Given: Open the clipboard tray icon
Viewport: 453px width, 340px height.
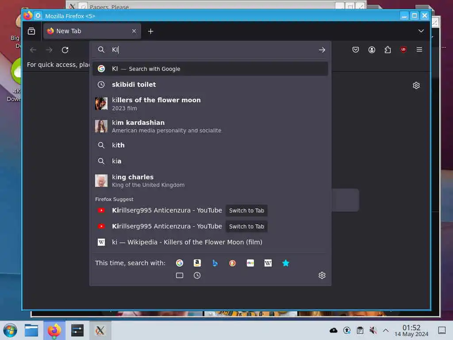Looking at the screenshot, I should pos(360,330).
